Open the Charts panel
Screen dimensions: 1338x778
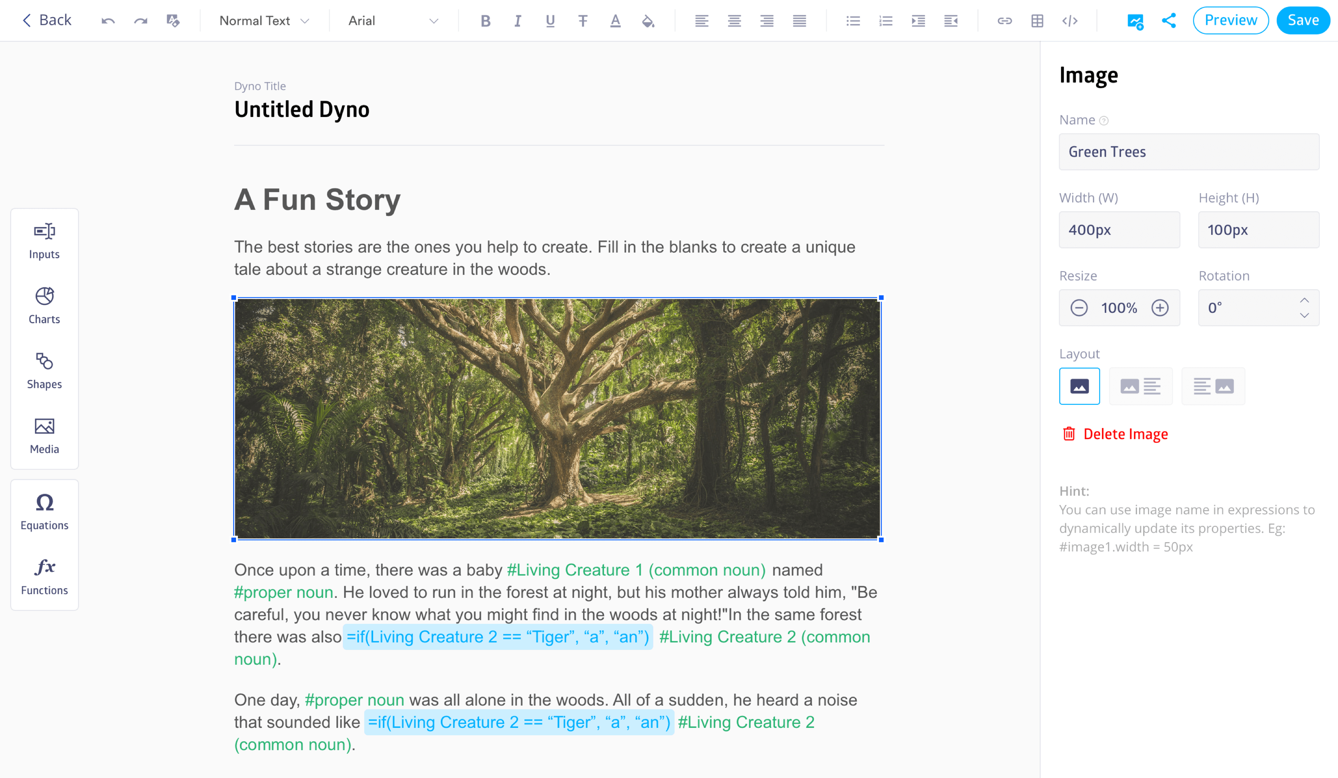pos(44,305)
